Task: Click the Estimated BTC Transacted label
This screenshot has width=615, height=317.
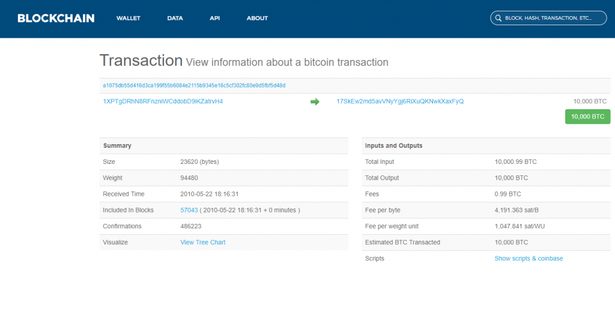Action: tap(402, 242)
